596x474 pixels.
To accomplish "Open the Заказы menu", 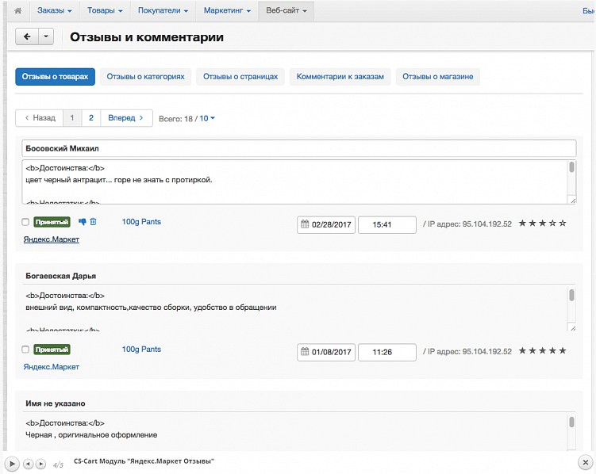I will (x=54, y=10).
